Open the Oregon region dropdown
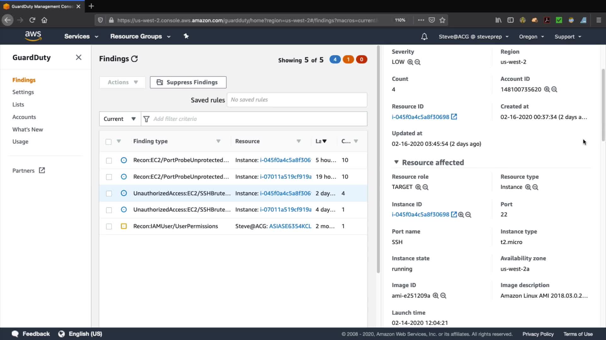This screenshot has width=606, height=340. (532, 37)
